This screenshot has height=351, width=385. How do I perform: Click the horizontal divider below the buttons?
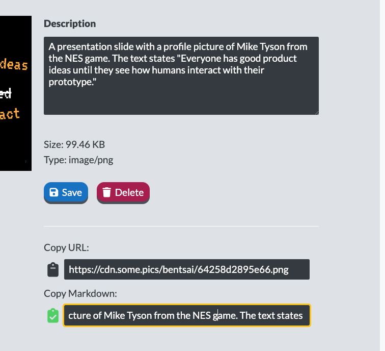[181, 226]
